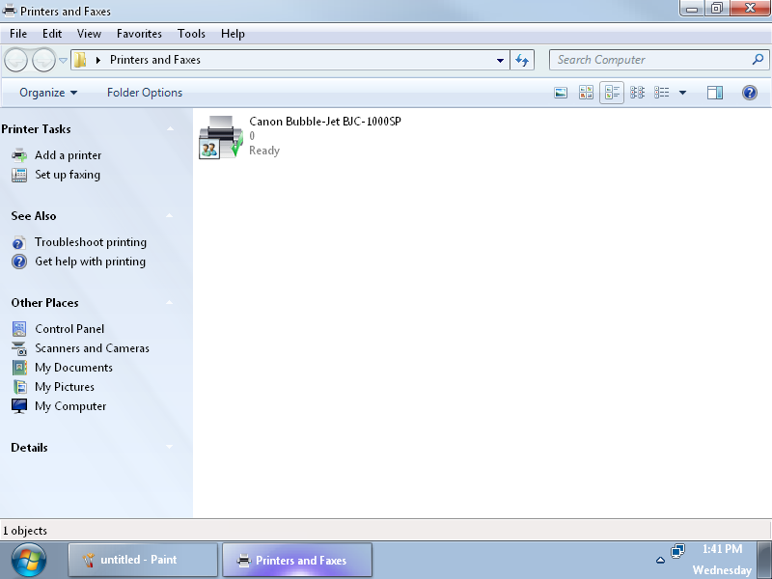
Task: Open the recent pages dropdown arrow
Action: pyautogui.click(x=63, y=60)
